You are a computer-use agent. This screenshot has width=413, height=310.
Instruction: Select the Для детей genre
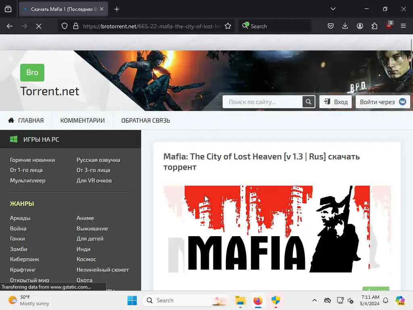(x=90, y=239)
